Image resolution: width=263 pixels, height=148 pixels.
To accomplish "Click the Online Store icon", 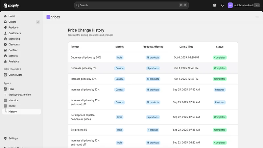I will coord(5,75).
